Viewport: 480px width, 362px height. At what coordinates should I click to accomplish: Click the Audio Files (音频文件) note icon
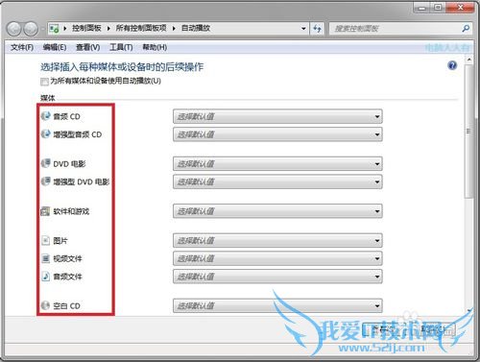coord(46,276)
